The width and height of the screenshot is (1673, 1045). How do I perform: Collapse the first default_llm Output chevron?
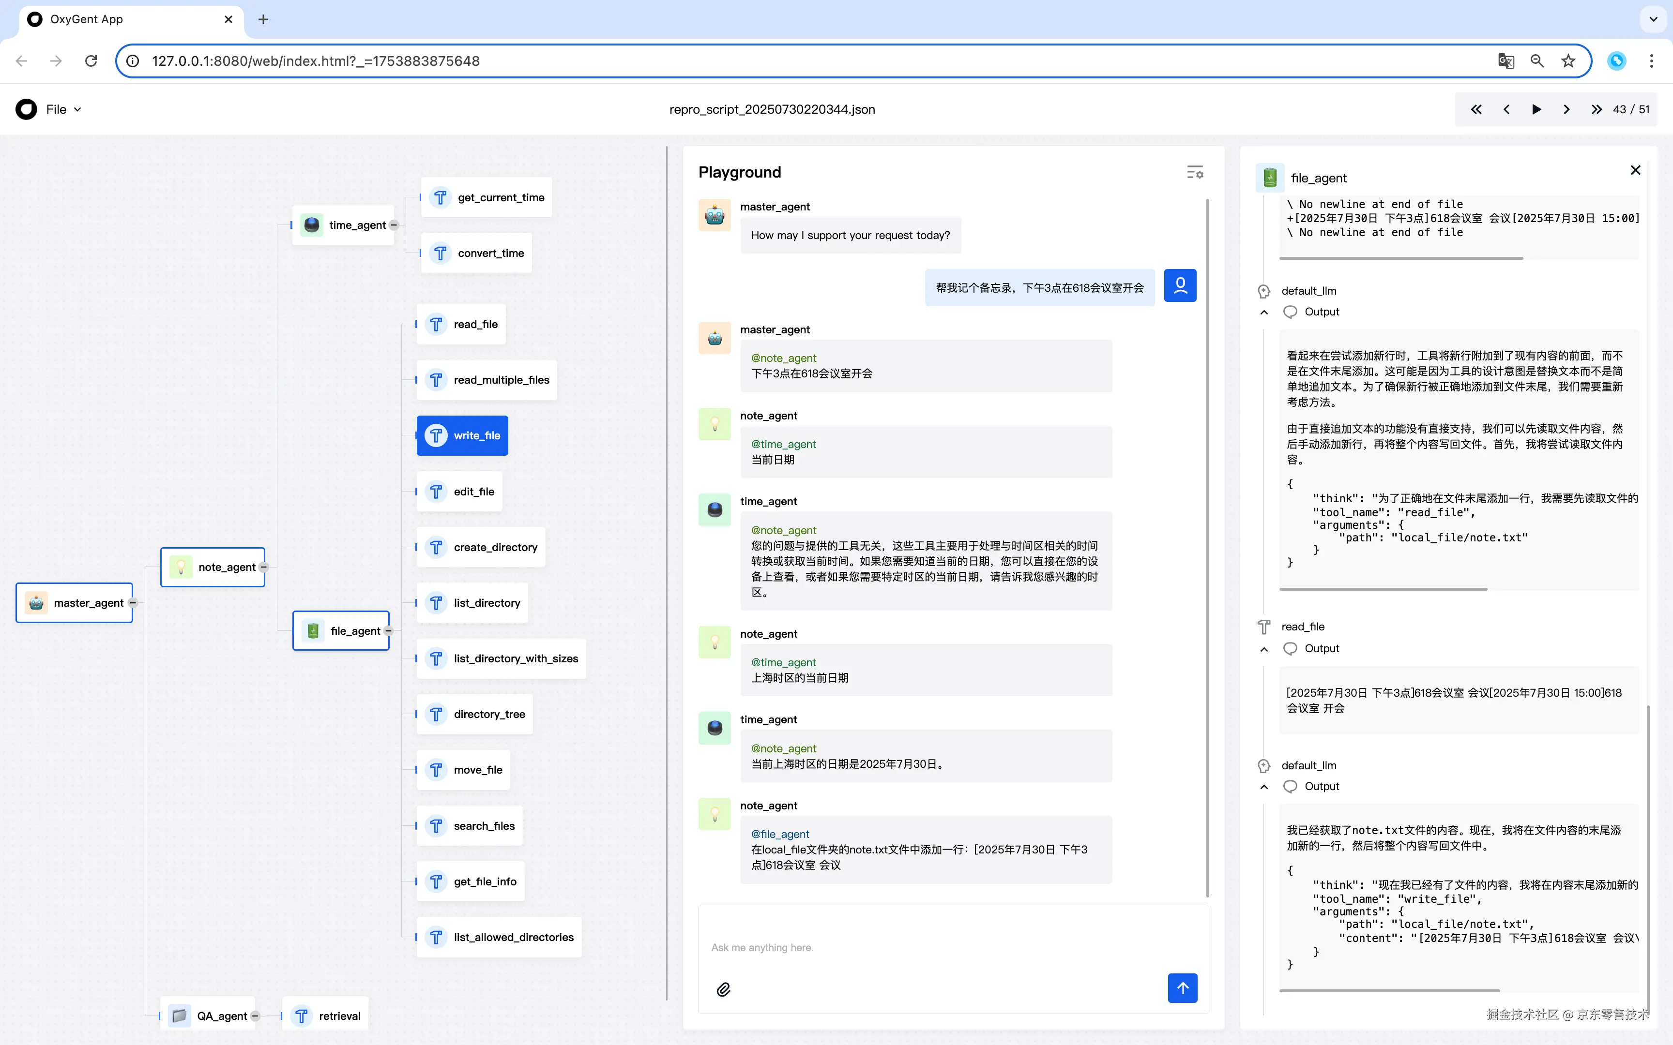pyautogui.click(x=1264, y=313)
